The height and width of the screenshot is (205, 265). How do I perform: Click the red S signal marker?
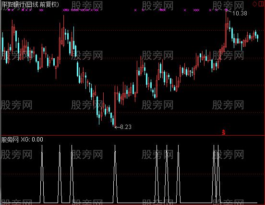click(x=224, y=132)
